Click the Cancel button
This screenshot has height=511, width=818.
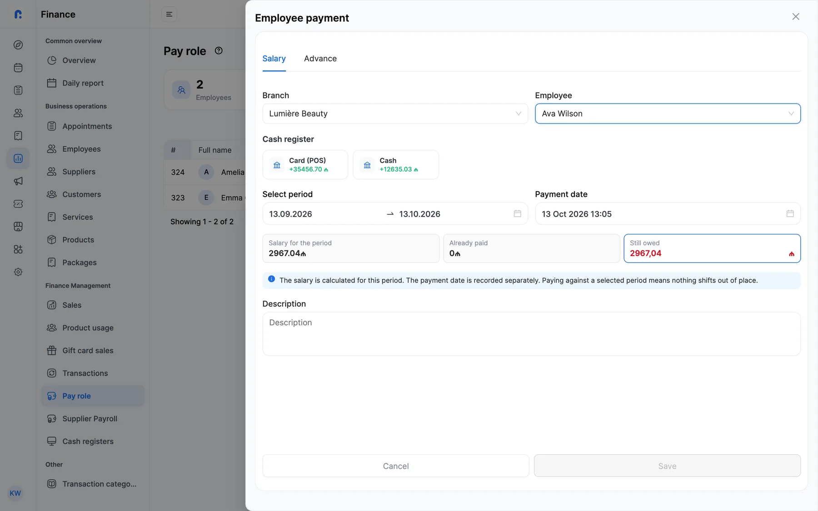(396, 466)
